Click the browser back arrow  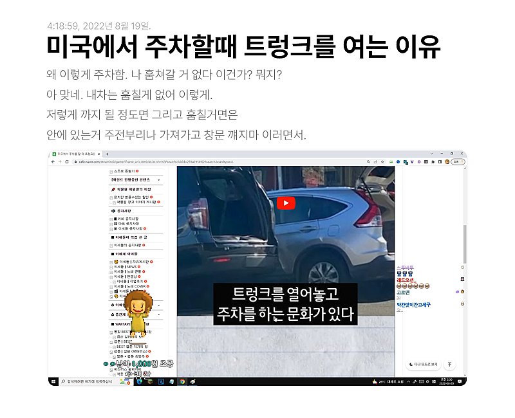pyautogui.click(x=53, y=162)
